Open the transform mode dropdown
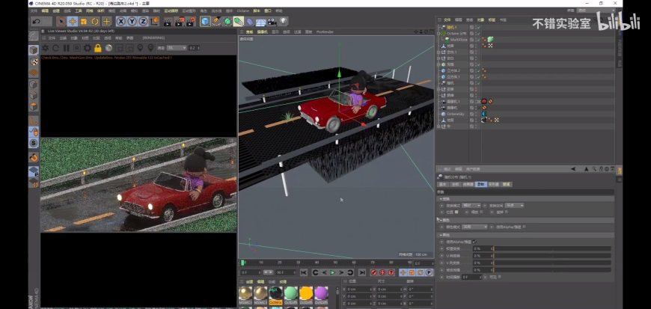651x309 pixels. pos(471,205)
